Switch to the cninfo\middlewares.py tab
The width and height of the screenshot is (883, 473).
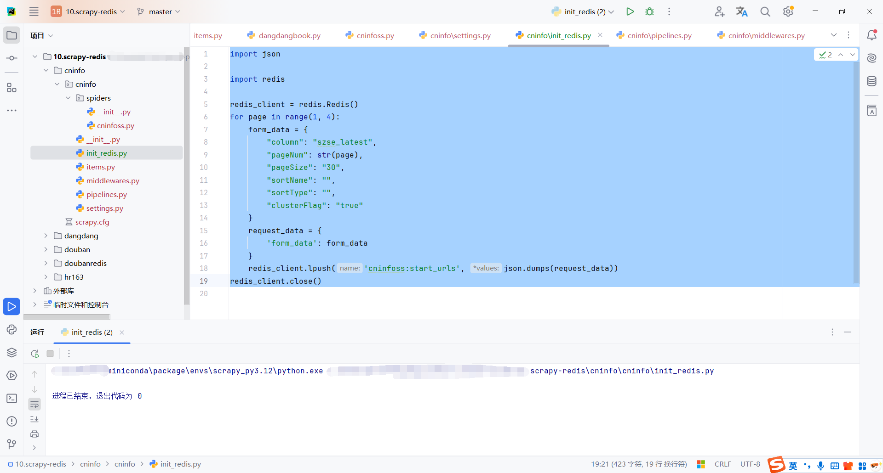pos(761,35)
